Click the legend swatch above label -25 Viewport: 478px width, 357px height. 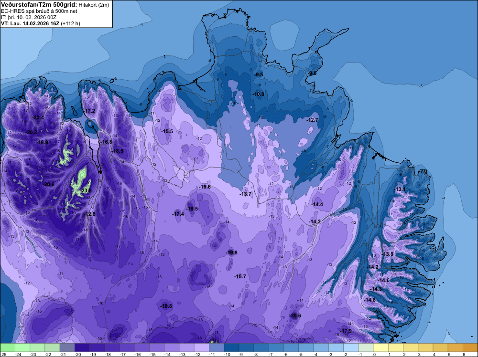[8, 347]
